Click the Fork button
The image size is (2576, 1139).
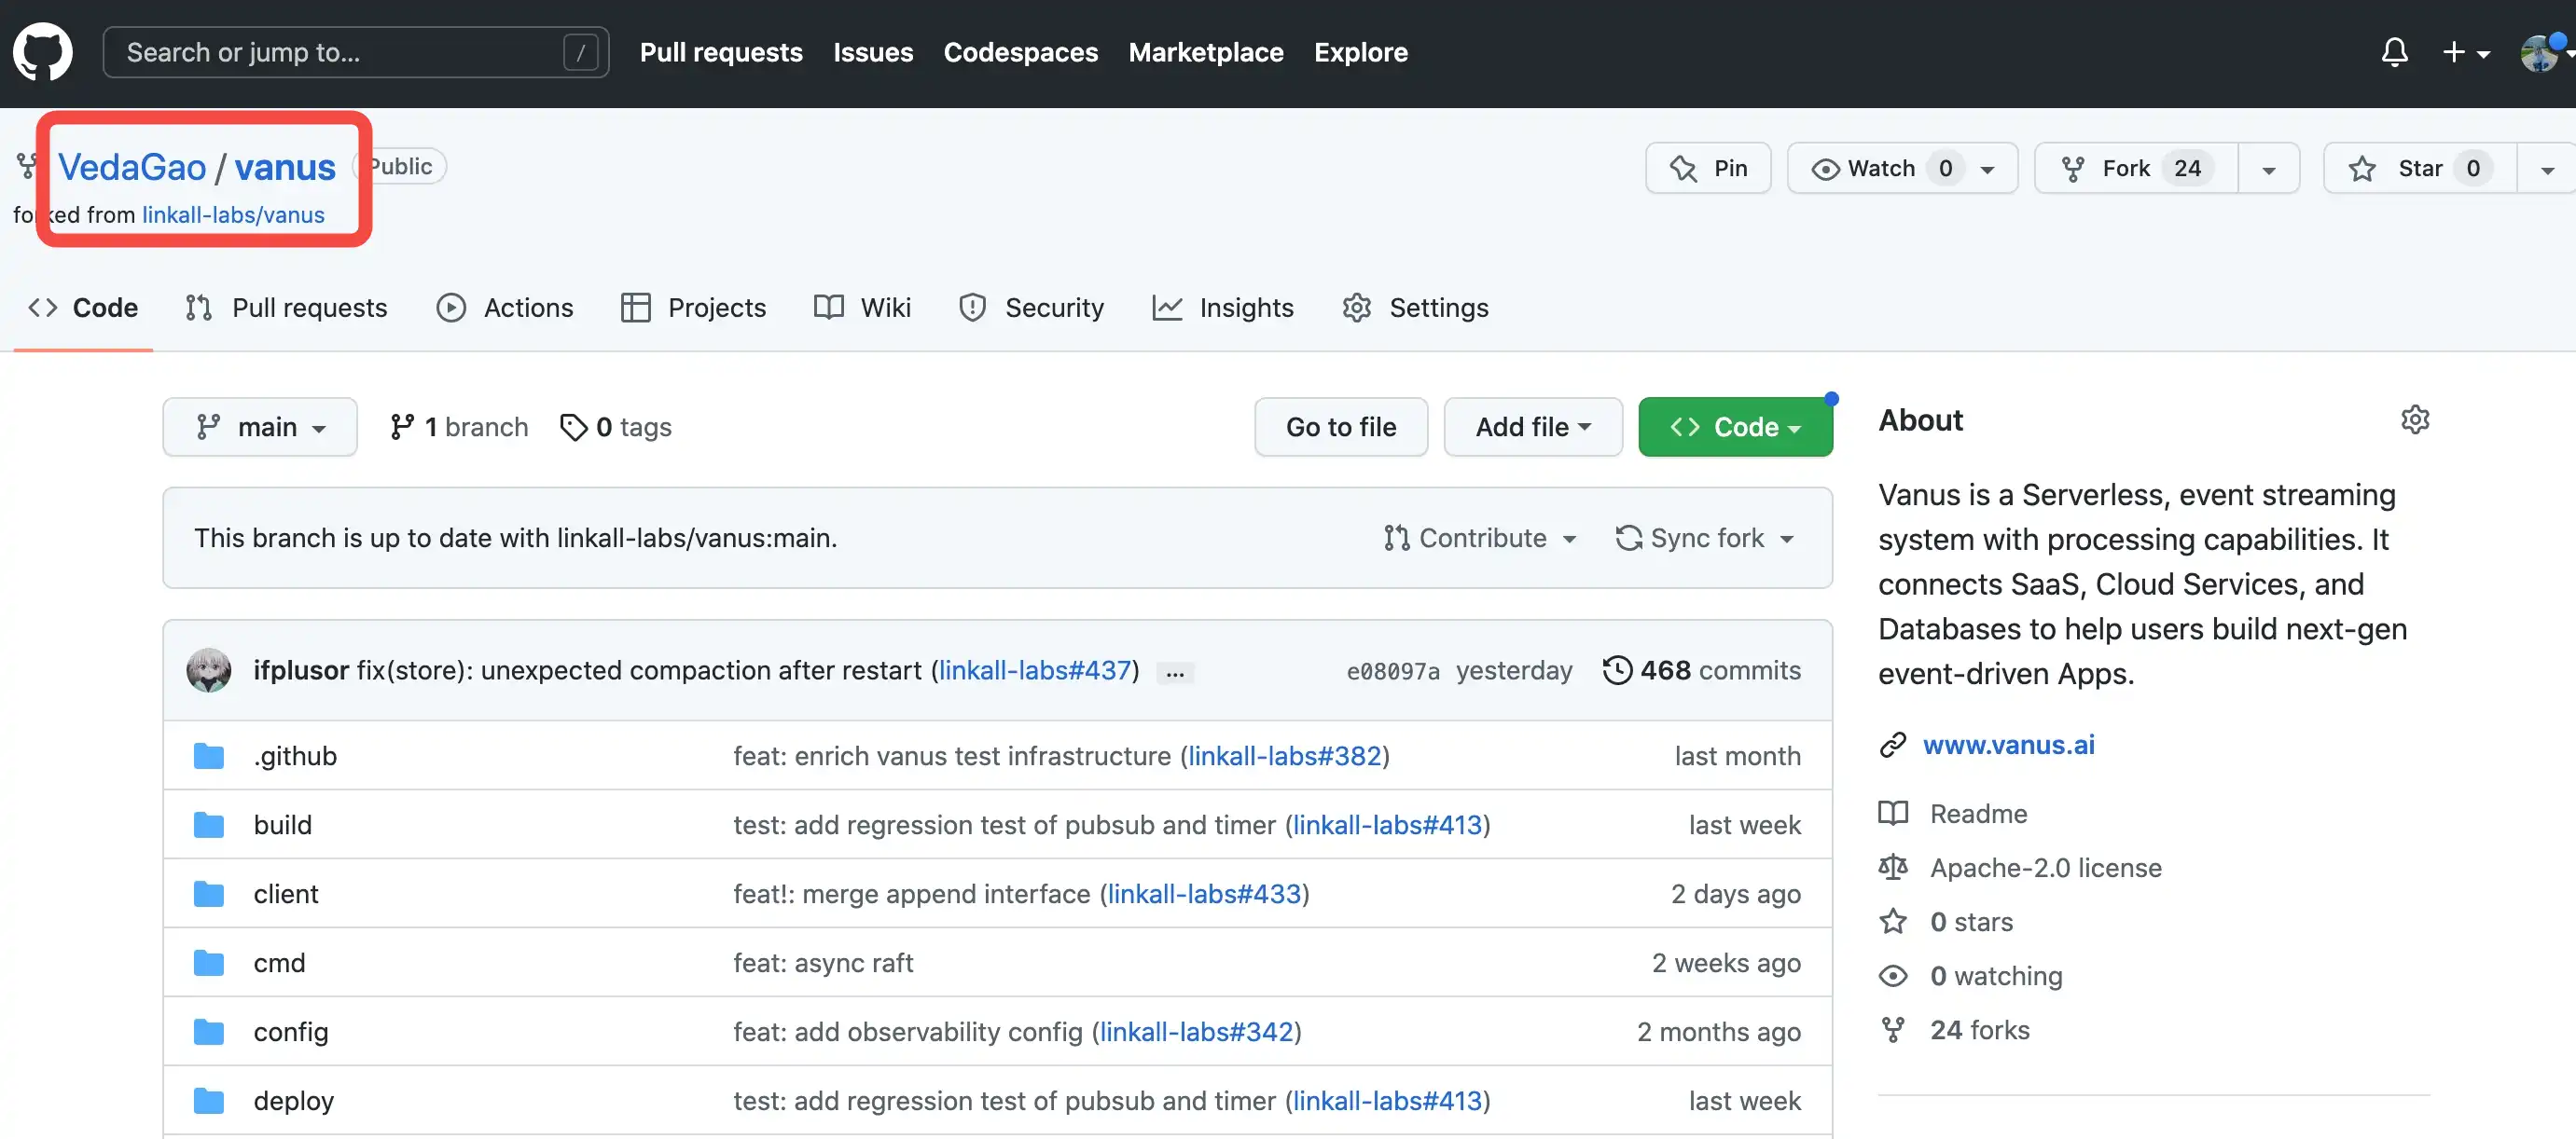2136,168
